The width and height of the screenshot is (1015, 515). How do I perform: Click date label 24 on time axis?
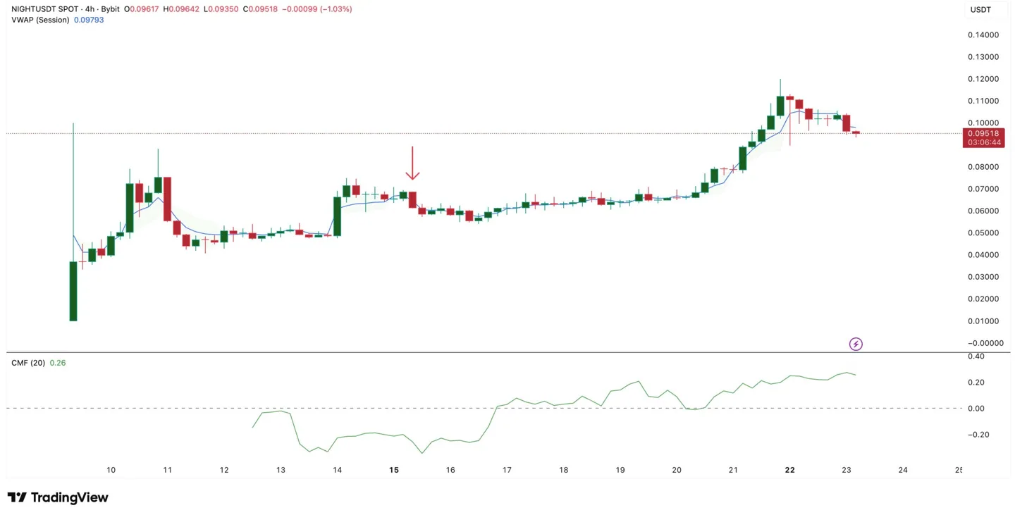point(903,470)
